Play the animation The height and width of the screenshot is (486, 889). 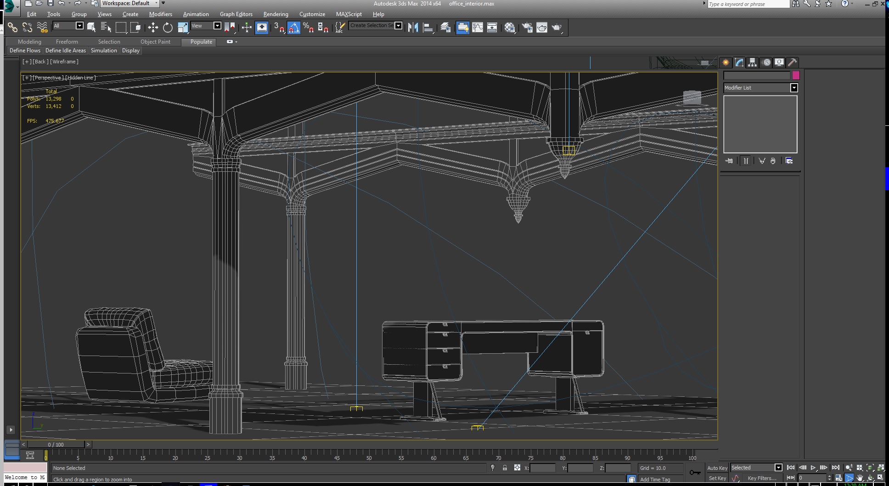click(x=813, y=468)
